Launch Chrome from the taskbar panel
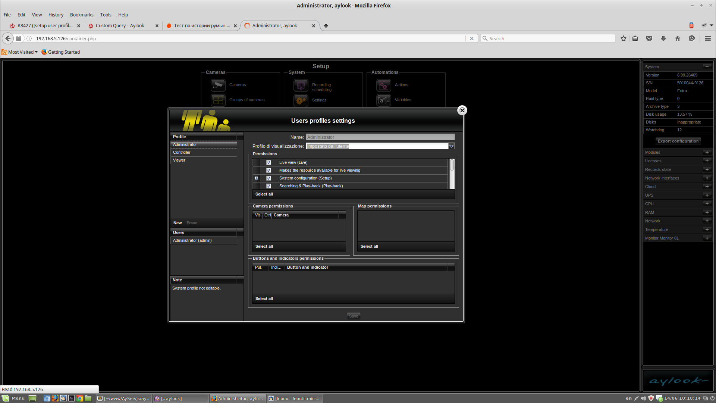This screenshot has width=716, height=403. pos(80,398)
